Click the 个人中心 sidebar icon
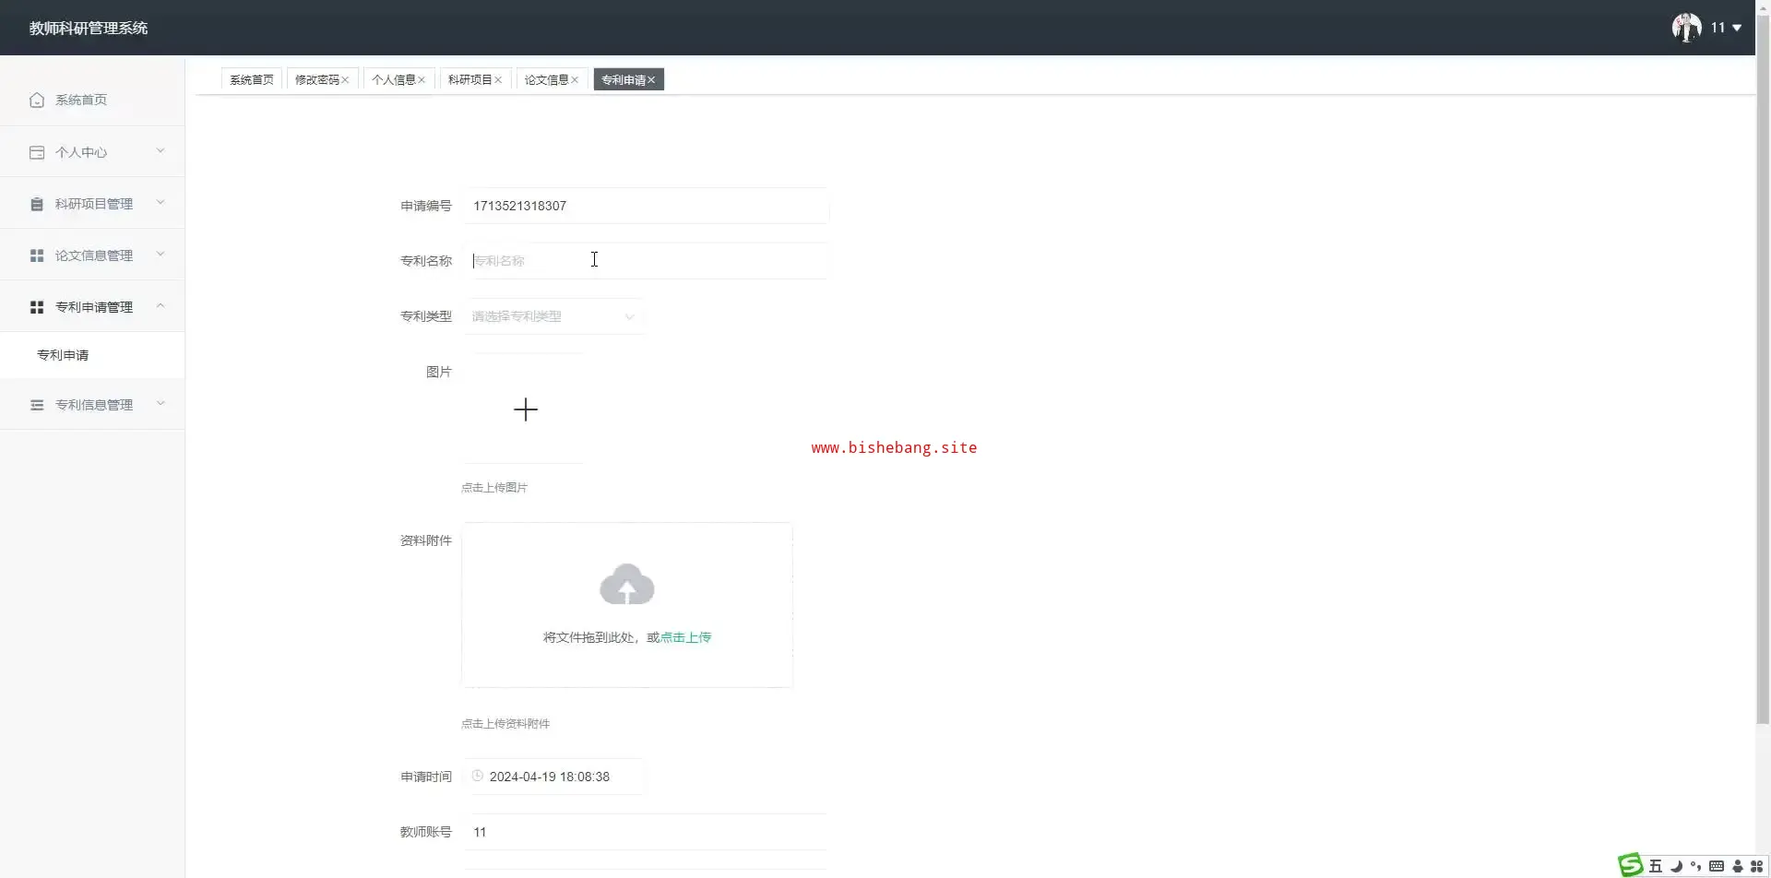 tap(37, 152)
